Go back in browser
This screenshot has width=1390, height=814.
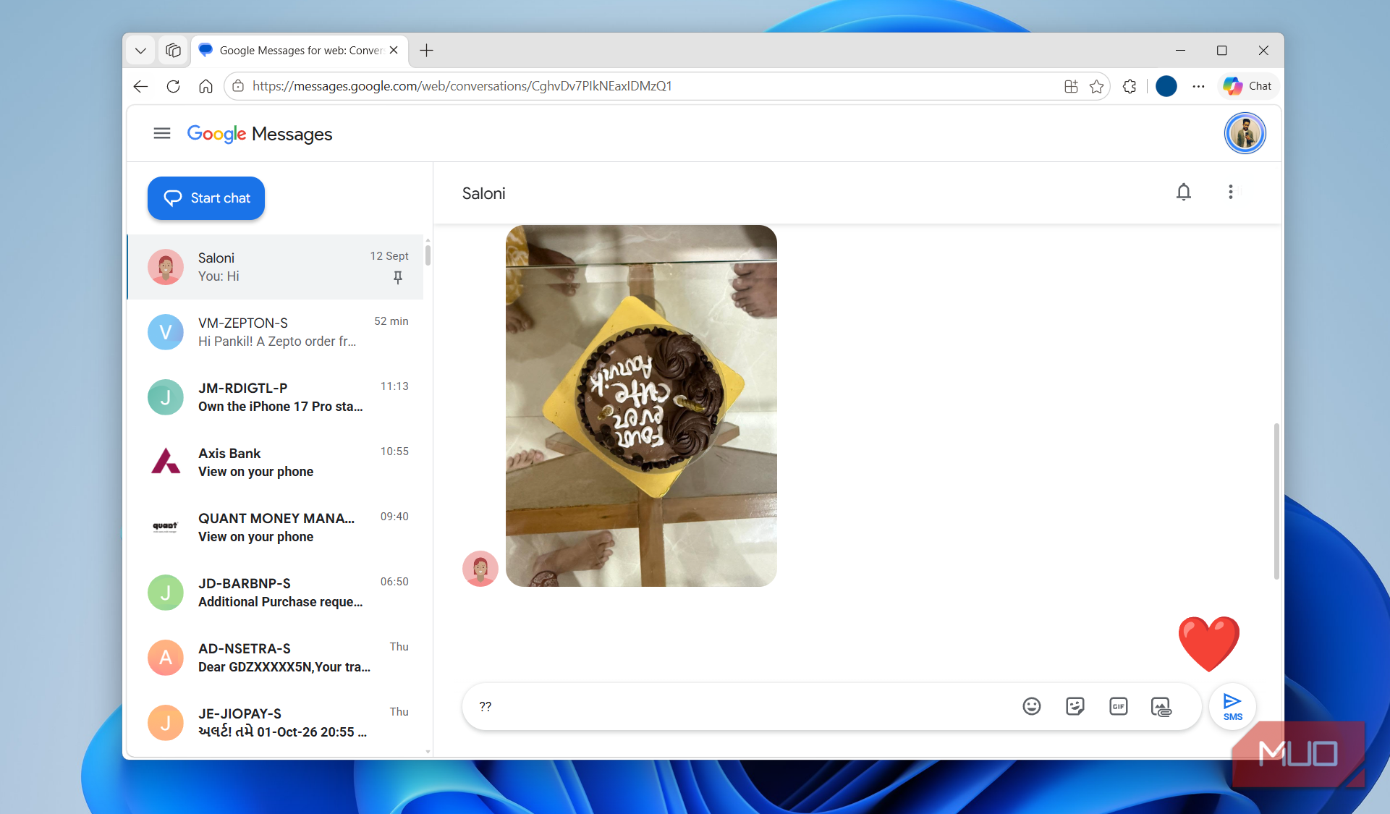(x=140, y=86)
